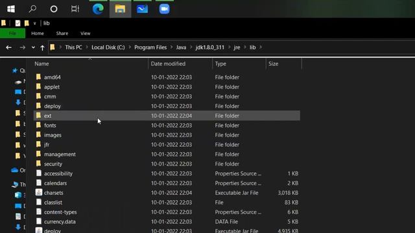The width and height of the screenshot is (415, 233).
Task: Click DATA File type of currency.data
Action: coord(226,222)
